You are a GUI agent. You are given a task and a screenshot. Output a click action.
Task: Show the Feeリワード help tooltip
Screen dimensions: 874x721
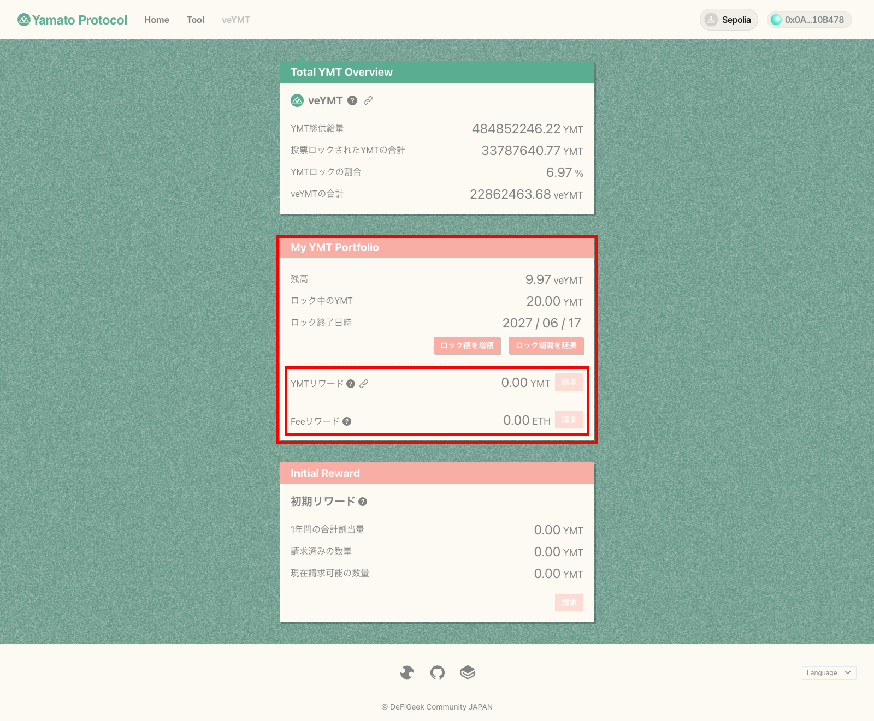pos(347,421)
